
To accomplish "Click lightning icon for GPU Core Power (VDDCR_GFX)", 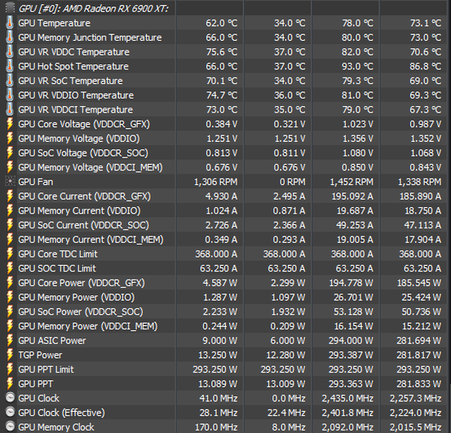I will pos(10,283).
